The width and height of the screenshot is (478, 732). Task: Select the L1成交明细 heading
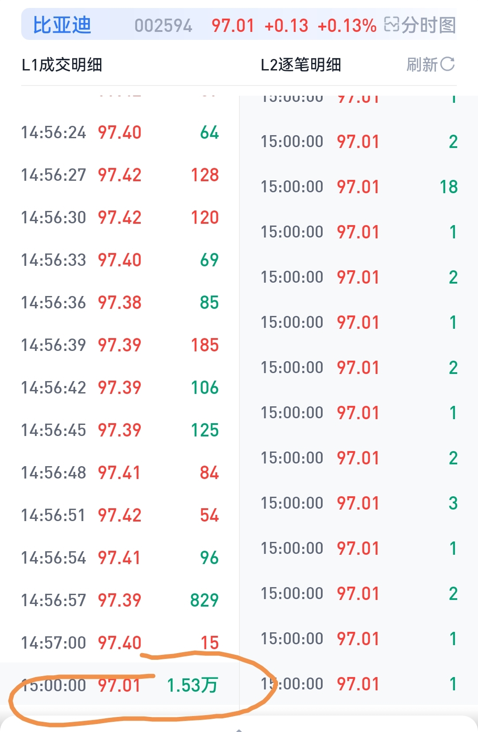coord(62,65)
